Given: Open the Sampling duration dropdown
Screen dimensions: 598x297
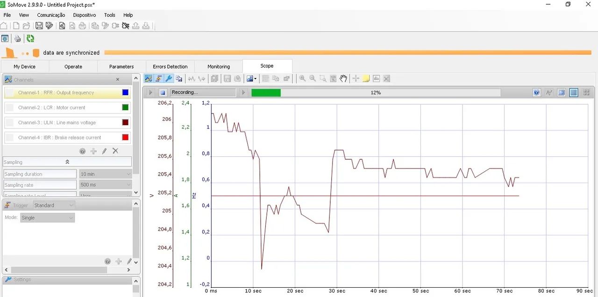Looking at the screenshot, I should click(106, 174).
